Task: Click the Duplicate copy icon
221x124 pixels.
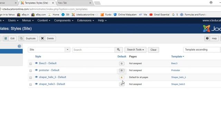Action: (x=21, y=38)
